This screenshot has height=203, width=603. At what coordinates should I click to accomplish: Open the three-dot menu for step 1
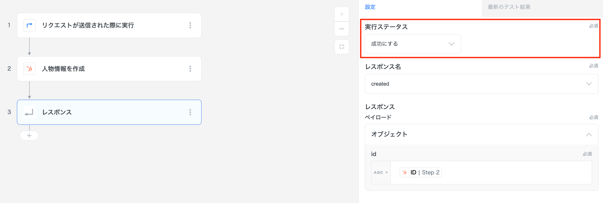[x=190, y=25]
